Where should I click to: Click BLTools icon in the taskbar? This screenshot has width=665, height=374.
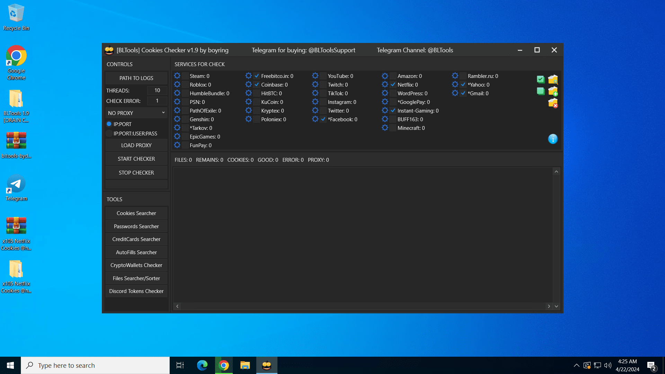click(267, 365)
